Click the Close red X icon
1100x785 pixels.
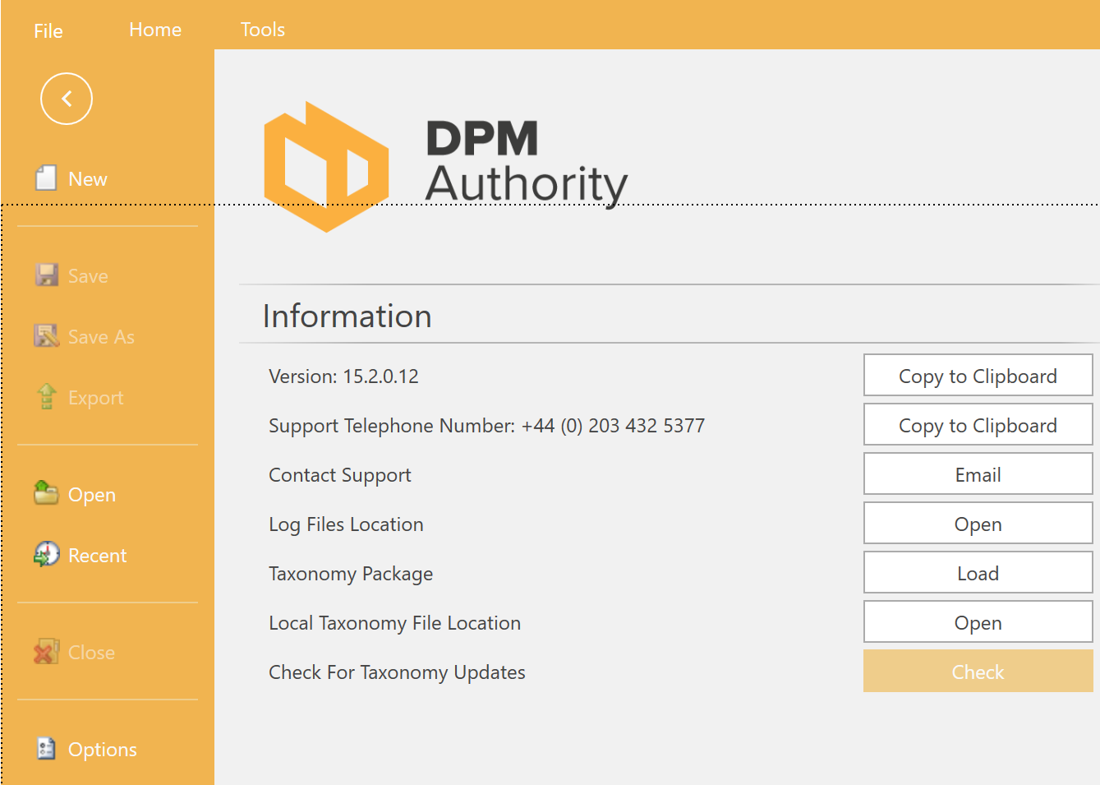point(46,651)
